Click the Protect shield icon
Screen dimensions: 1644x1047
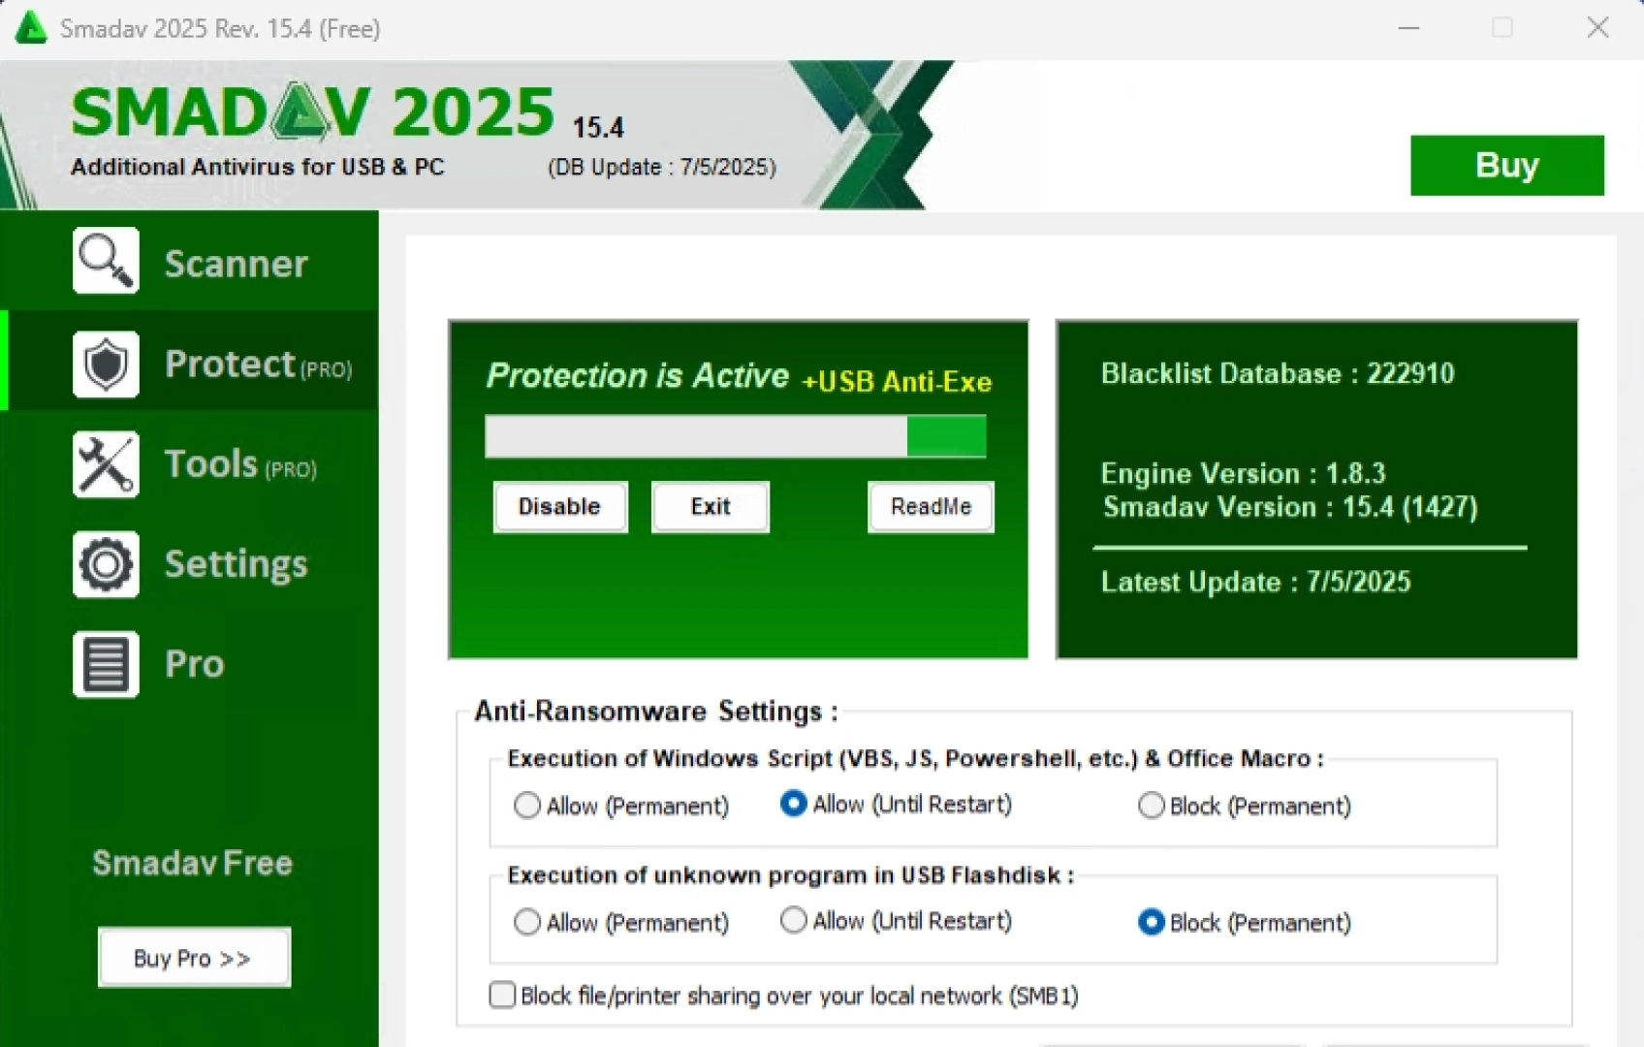pyautogui.click(x=106, y=365)
